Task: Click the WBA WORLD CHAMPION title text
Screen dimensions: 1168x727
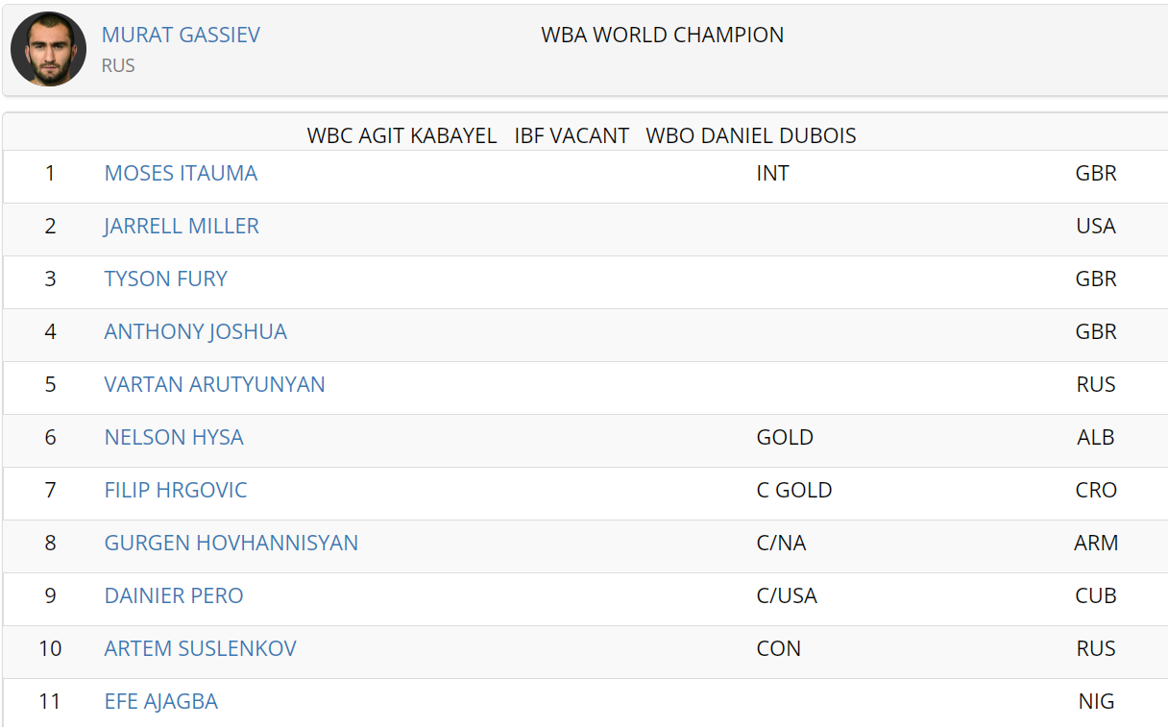Action: pos(663,35)
